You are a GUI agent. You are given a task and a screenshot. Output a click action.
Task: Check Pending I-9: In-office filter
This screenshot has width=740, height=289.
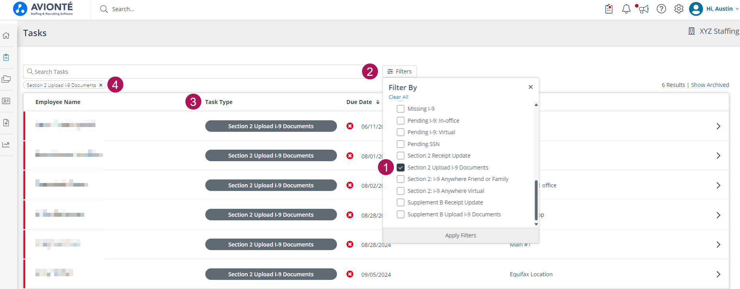tap(401, 121)
